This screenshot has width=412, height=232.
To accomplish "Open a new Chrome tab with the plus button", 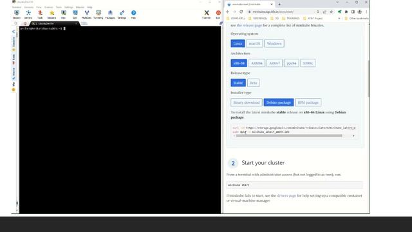I will coord(279,5).
